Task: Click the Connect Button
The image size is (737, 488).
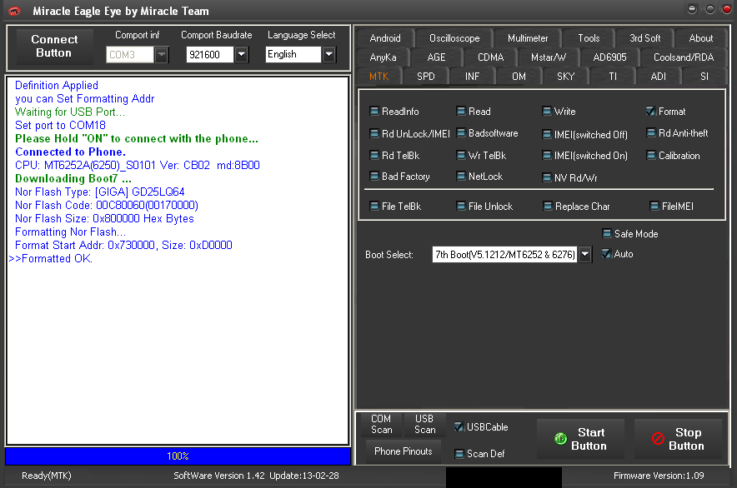Action: [54, 46]
